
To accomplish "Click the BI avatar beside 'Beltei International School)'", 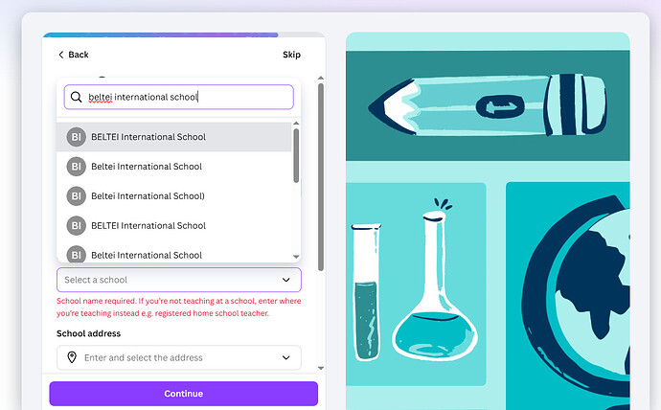I will click(x=77, y=196).
